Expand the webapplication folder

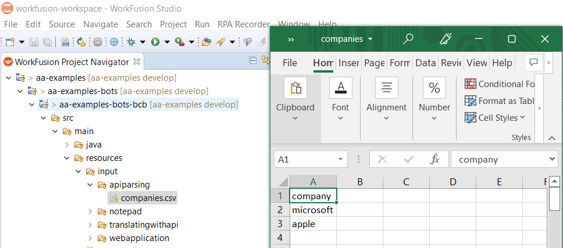(x=90, y=238)
